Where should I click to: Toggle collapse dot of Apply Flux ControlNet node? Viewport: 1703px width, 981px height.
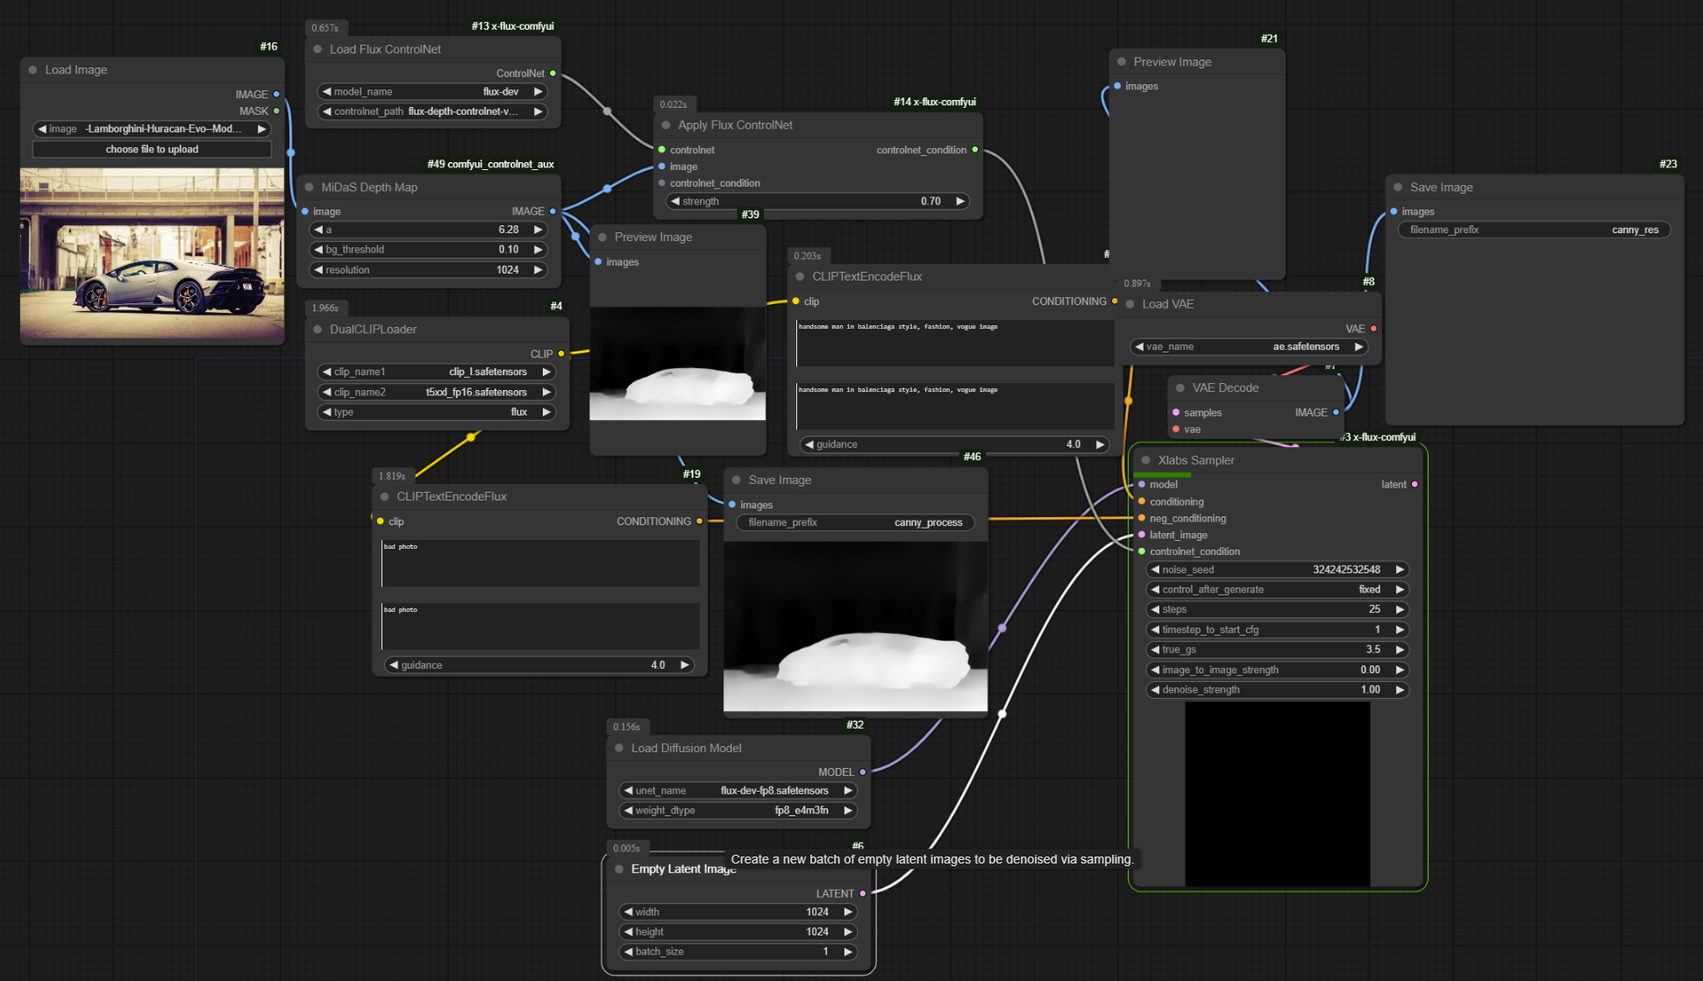tap(666, 125)
